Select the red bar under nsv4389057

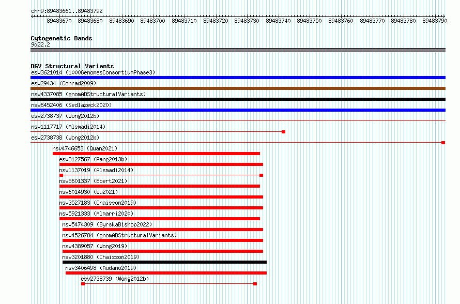click(163, 251)
